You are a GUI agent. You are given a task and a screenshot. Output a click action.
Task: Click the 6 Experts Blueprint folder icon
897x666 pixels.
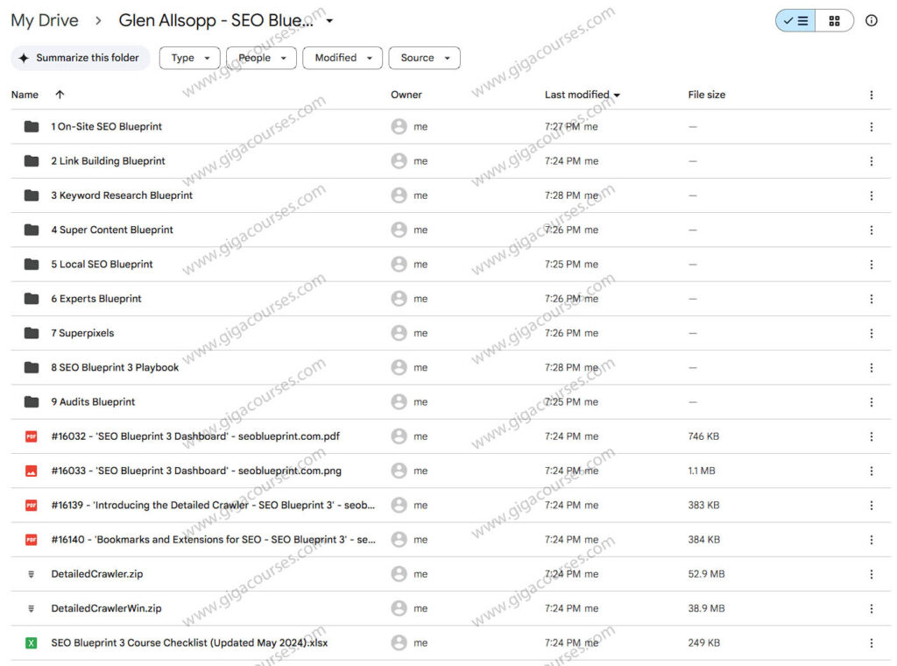point(32,298)
